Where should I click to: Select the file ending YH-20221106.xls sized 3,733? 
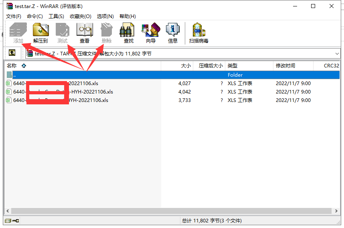(x=61, y=100)
